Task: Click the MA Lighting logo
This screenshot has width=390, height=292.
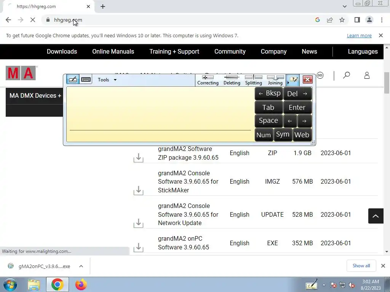Action: click(21, 73)
